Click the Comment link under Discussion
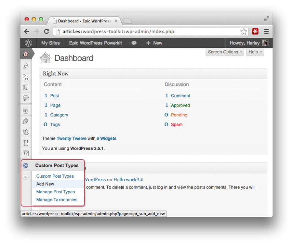Viewport: 293px width, 245px height. pyautogui.click(x=181, y=96)
